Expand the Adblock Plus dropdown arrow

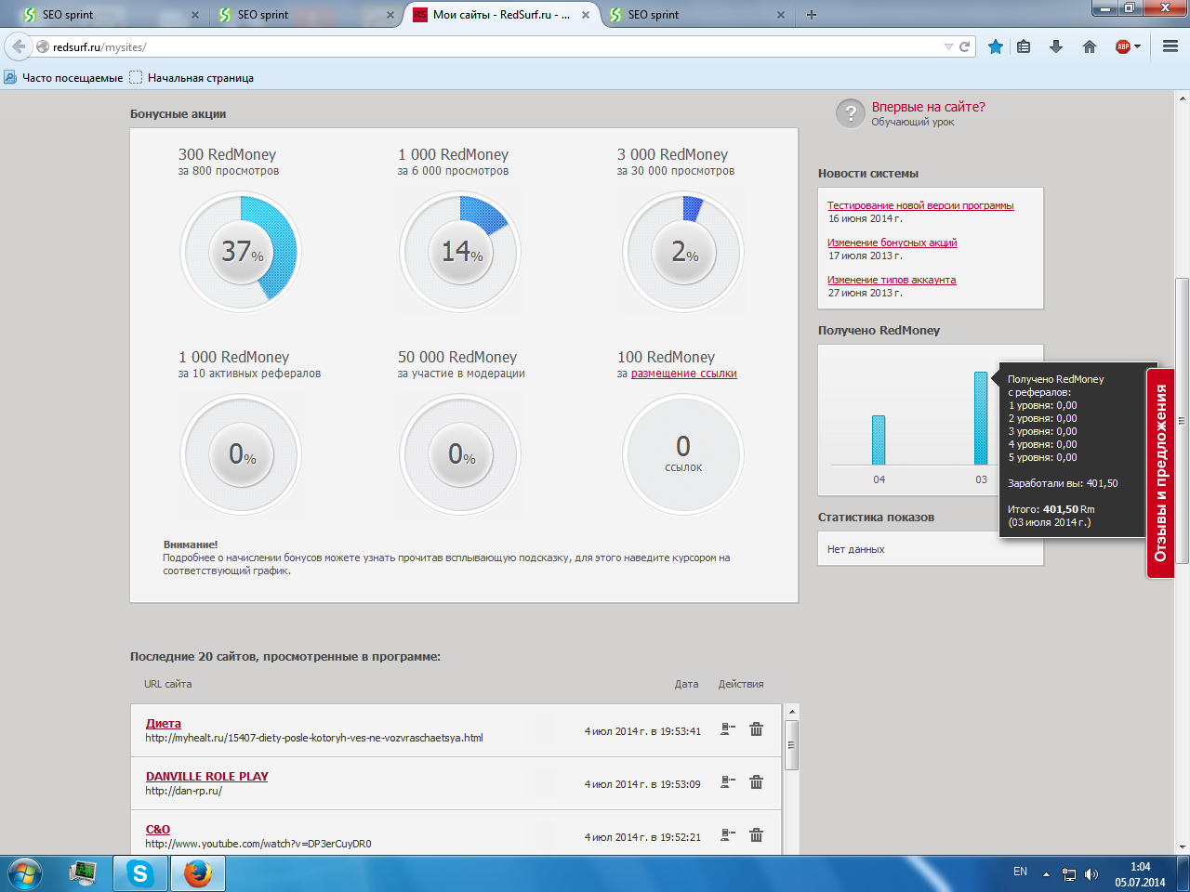1137,46
